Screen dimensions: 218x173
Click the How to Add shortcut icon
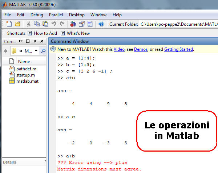coord(30,33)
